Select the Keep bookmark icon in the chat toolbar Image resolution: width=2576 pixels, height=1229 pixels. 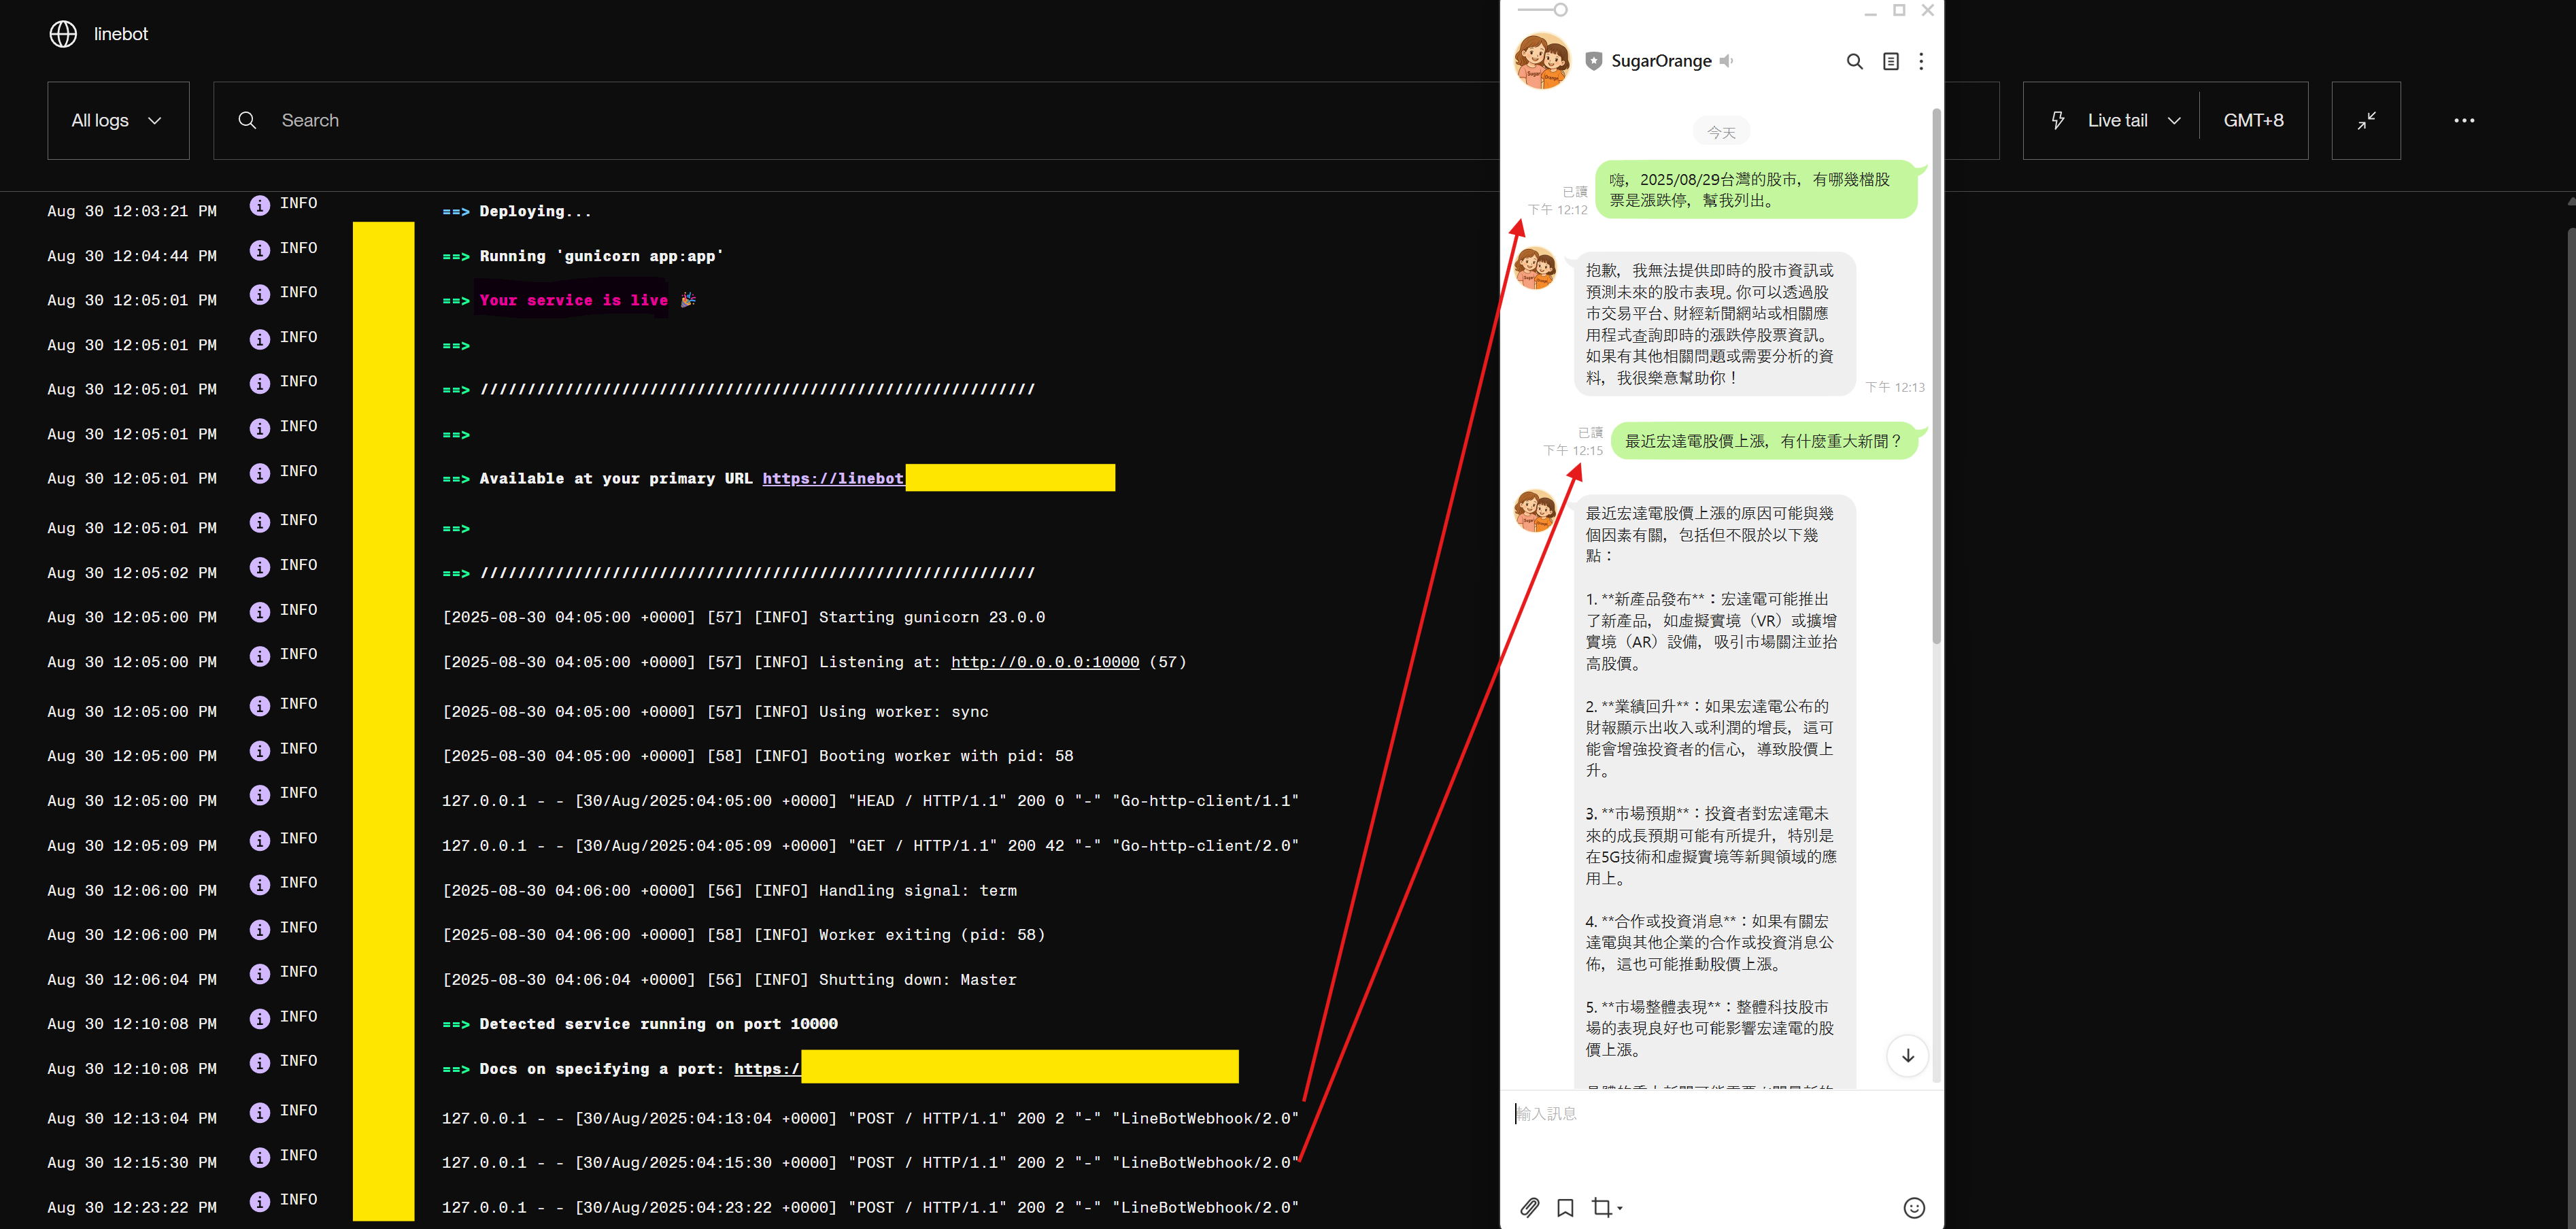tap(1565, 1207)
